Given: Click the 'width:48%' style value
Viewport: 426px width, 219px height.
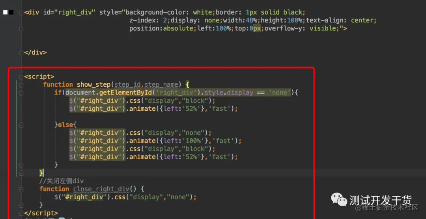Looking at the screenshot, I should [240, 20].
